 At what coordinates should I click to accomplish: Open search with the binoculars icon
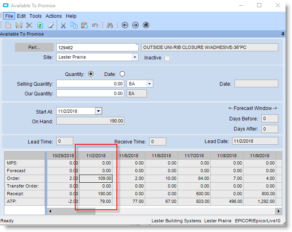110,25
